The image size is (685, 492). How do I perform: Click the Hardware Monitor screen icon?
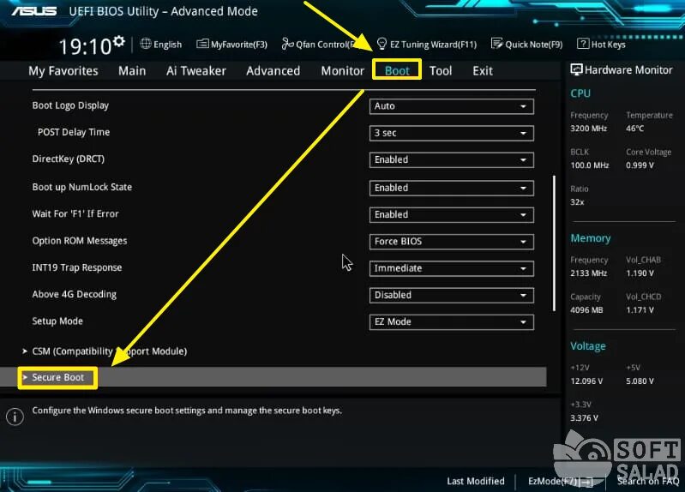(x=576, y=69)
